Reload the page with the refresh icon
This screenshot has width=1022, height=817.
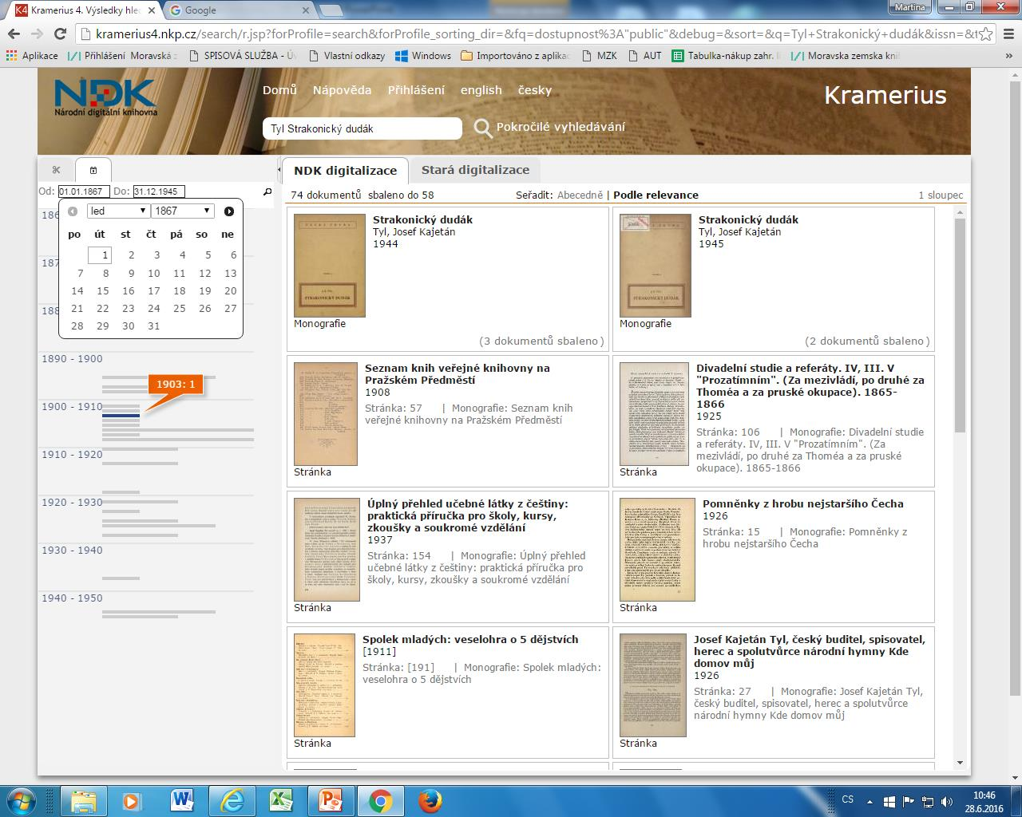click(60, 34)
